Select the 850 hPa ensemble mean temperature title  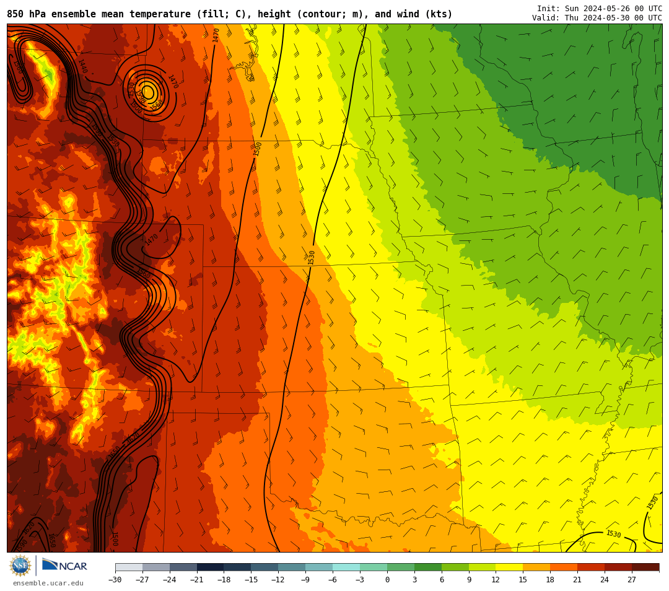pos(230,14)
